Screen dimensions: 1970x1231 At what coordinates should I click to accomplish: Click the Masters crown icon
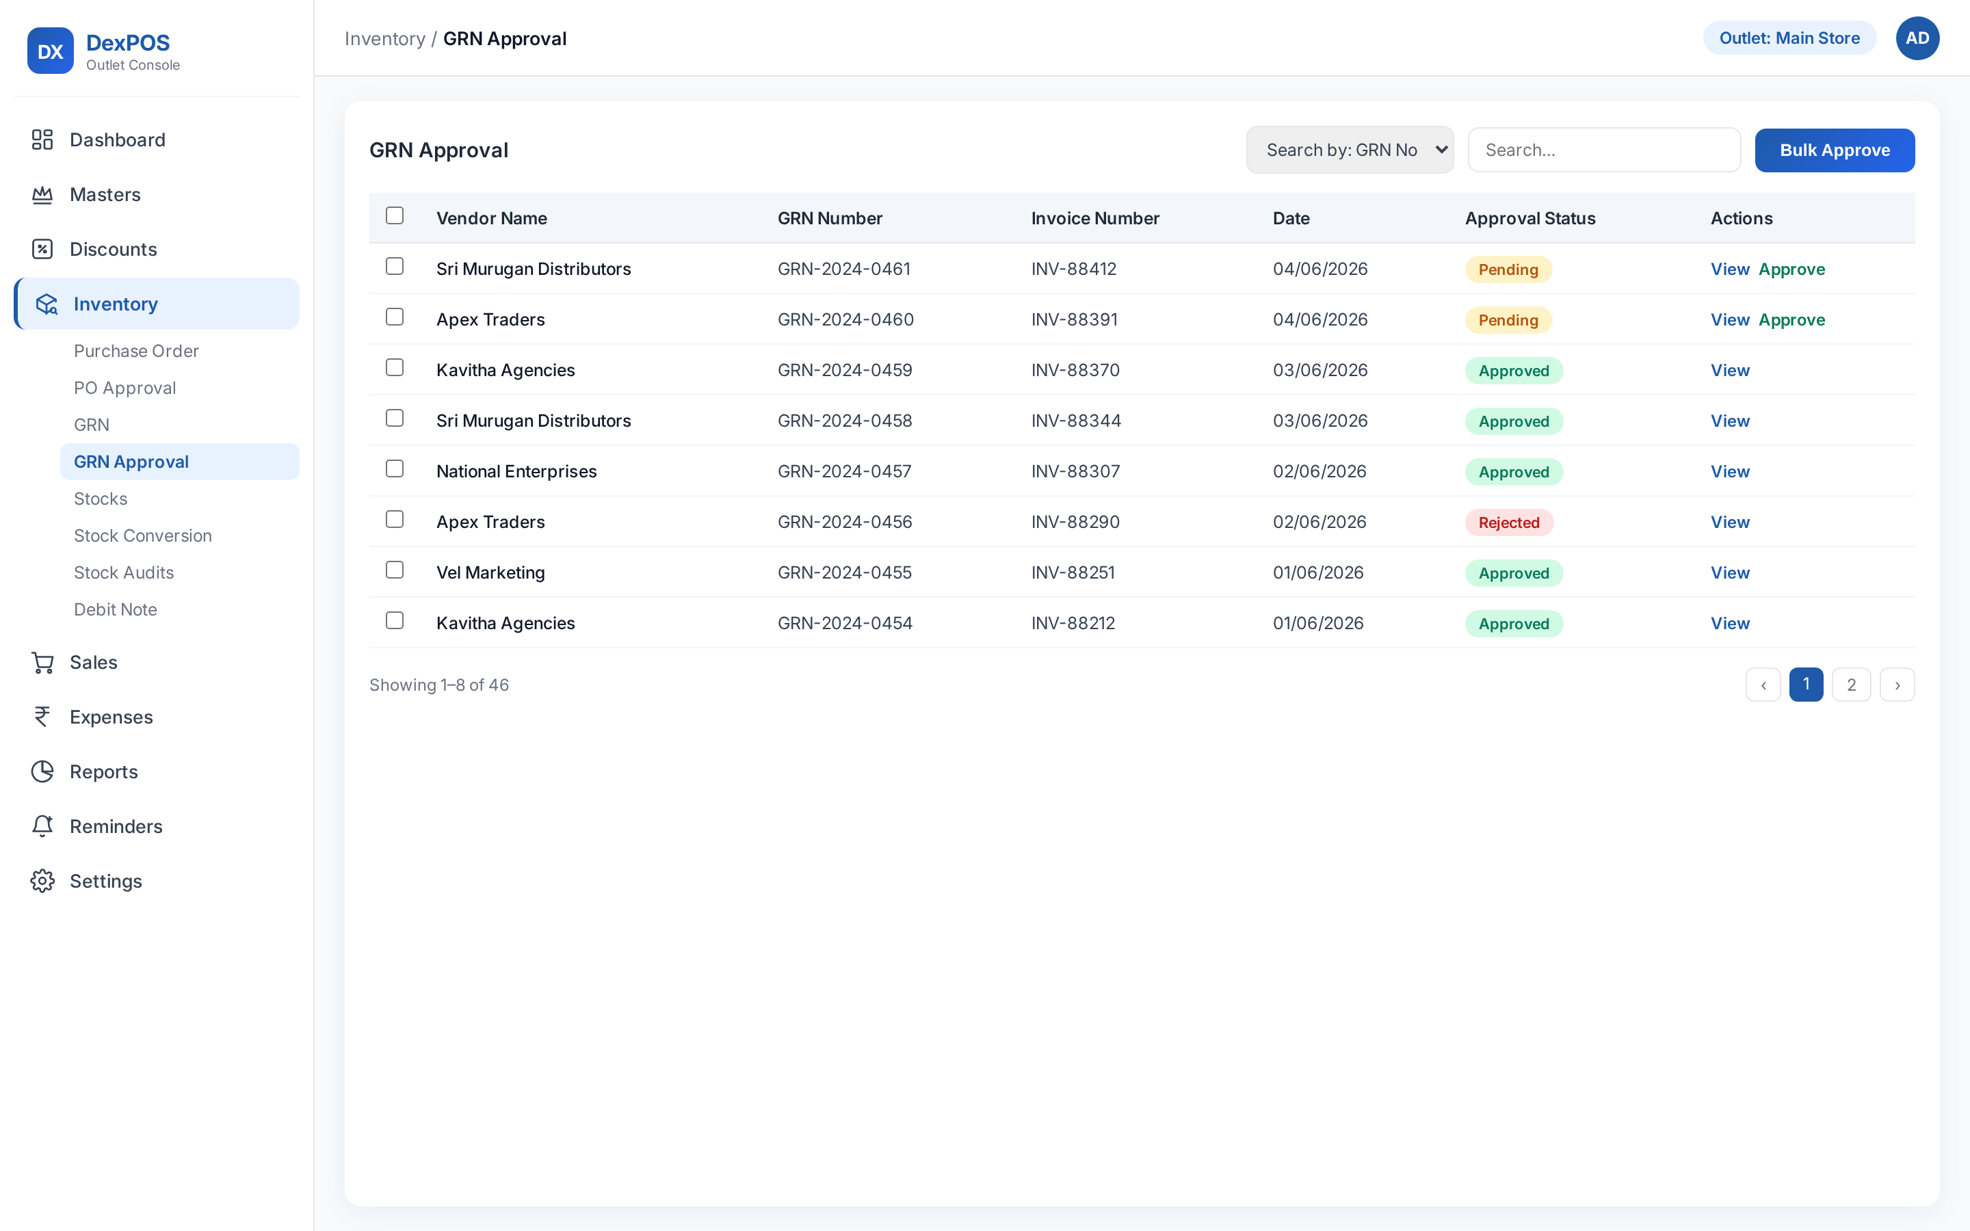[42, 195]
